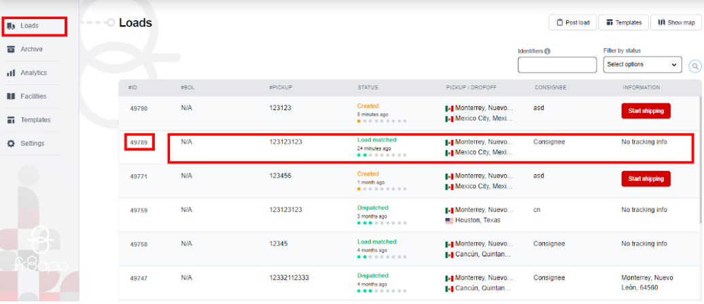Open the Archive section in the sidebar
Screen dimensions: 704x304
tap(31, 50)
